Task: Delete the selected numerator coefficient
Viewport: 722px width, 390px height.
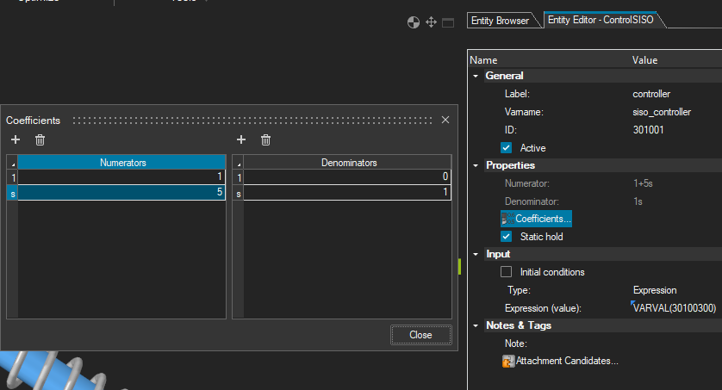Action: (x=40, y=139)
